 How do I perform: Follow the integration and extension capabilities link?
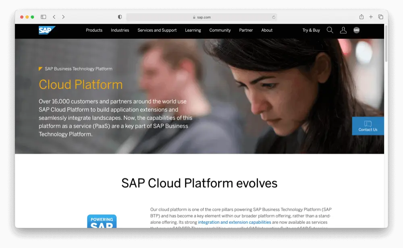pyautogui.click(x=234, y=222)
